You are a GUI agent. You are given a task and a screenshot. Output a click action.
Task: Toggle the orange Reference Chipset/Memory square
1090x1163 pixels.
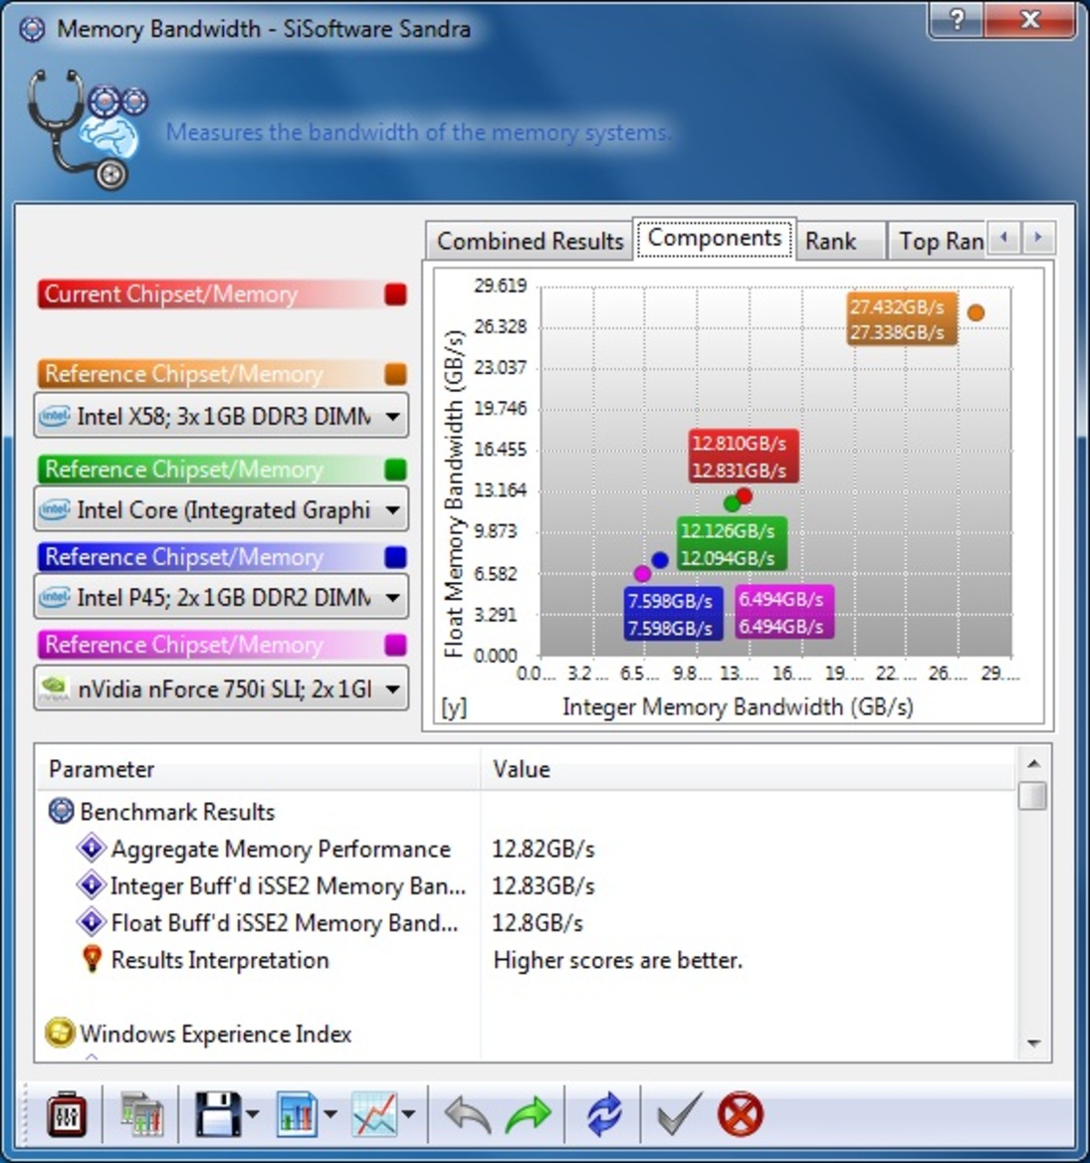[x=395, y=374]
